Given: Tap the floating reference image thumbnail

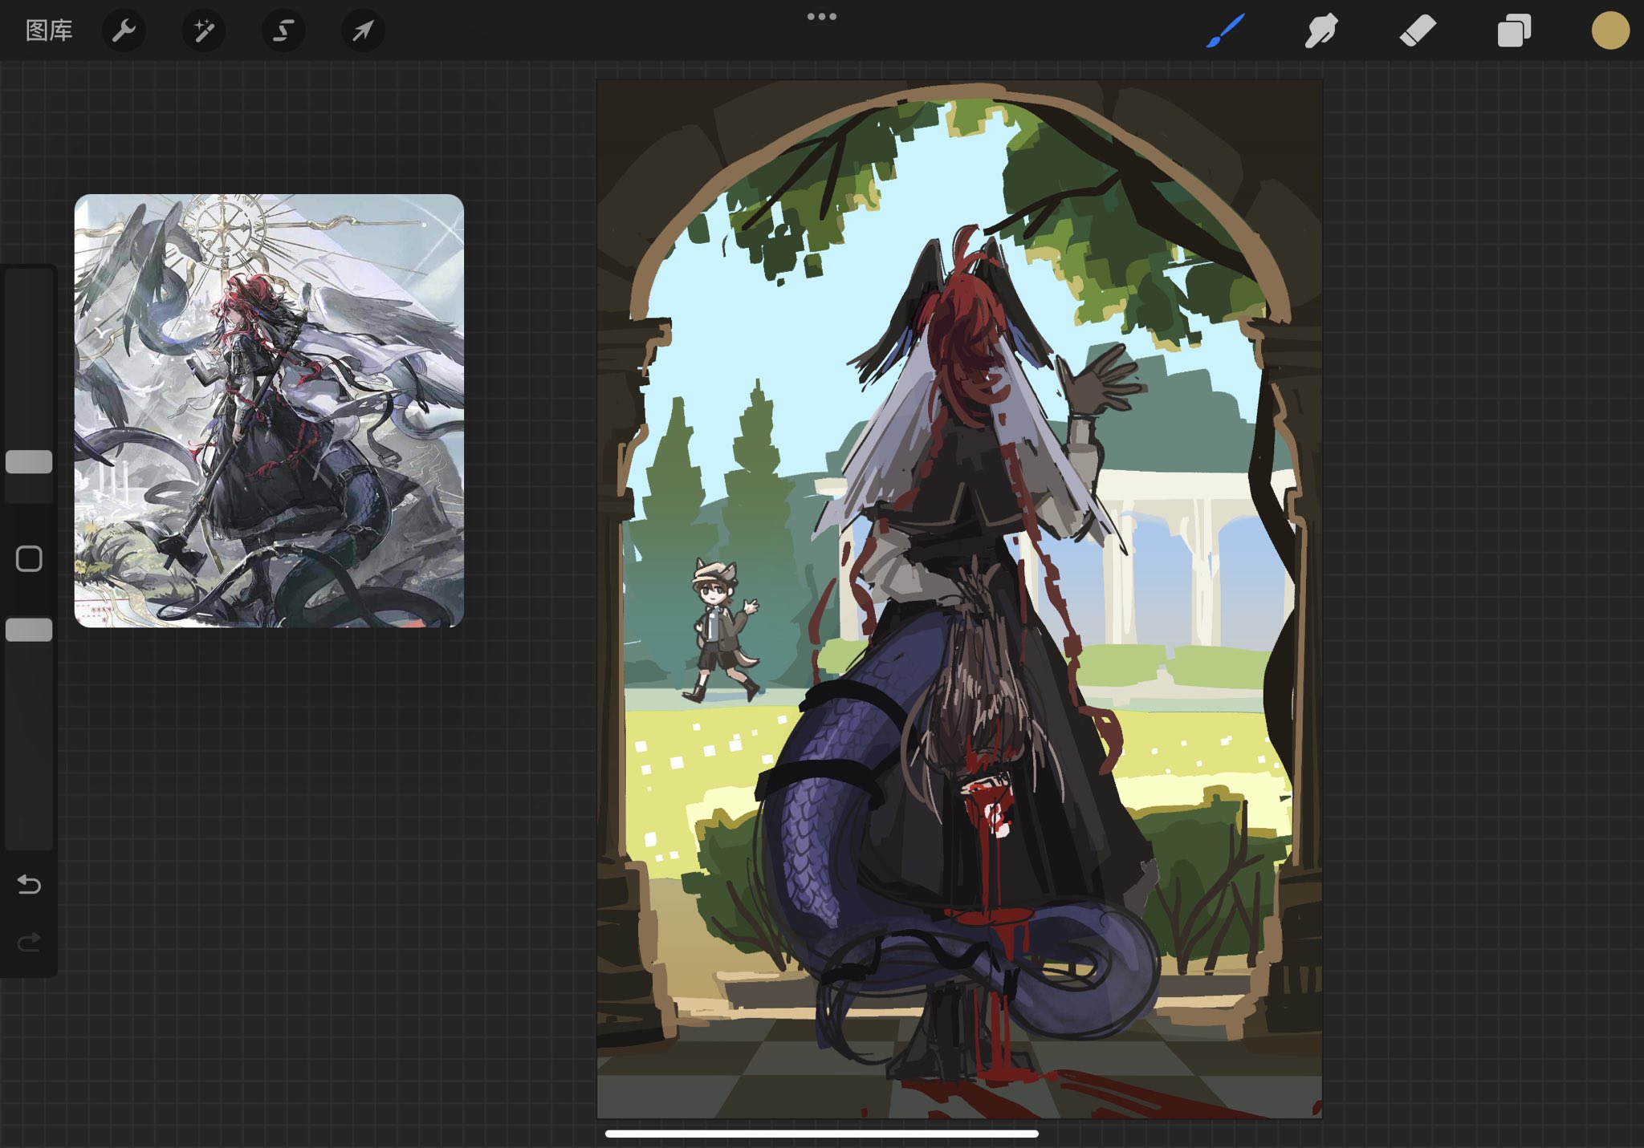Looking at the screenshot, I should (269, 410).
